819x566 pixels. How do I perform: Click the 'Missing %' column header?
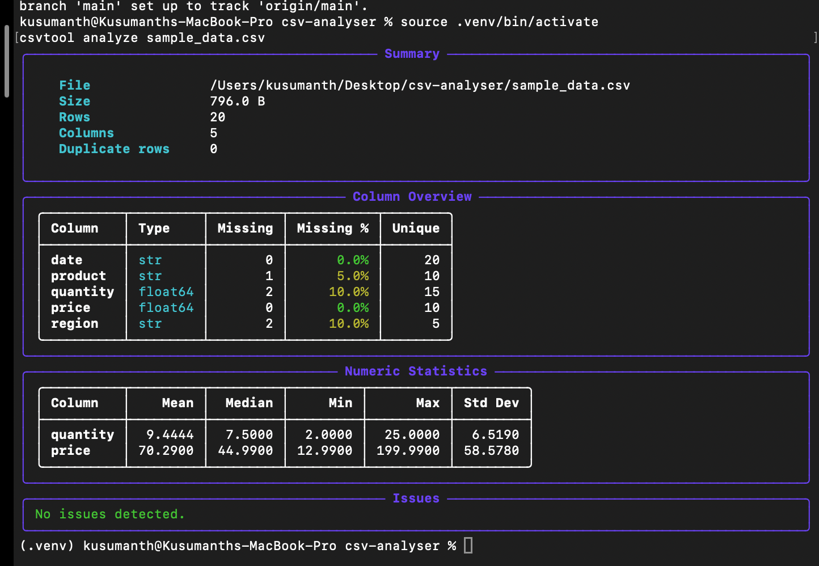[333, 229]
